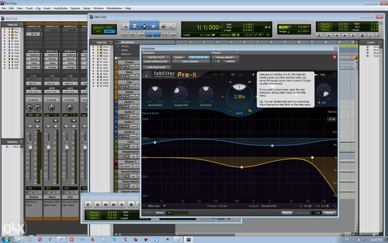Click Pro-R resize corner icon at bottom
This screenshot has width=388, height=243.
click(x=335, y=206)
